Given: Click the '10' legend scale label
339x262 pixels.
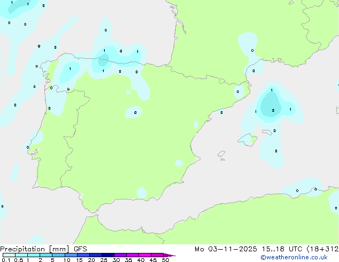Looking at the screenshot, I should coord(67,260).
